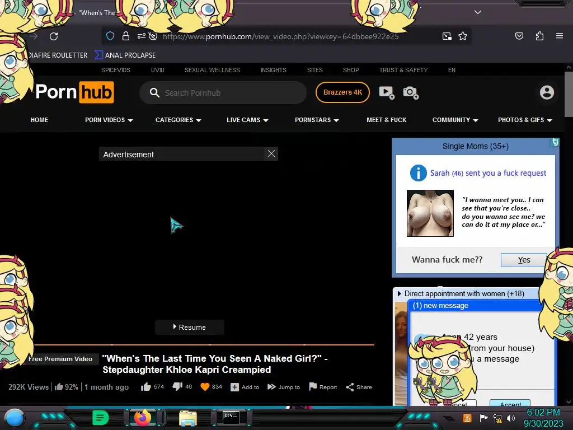Open the UVIU top link
This screenshot has height=430, width=573.
coord(157,70)
